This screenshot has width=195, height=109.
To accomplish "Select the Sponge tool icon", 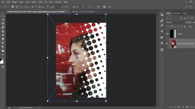I will 3,43.
